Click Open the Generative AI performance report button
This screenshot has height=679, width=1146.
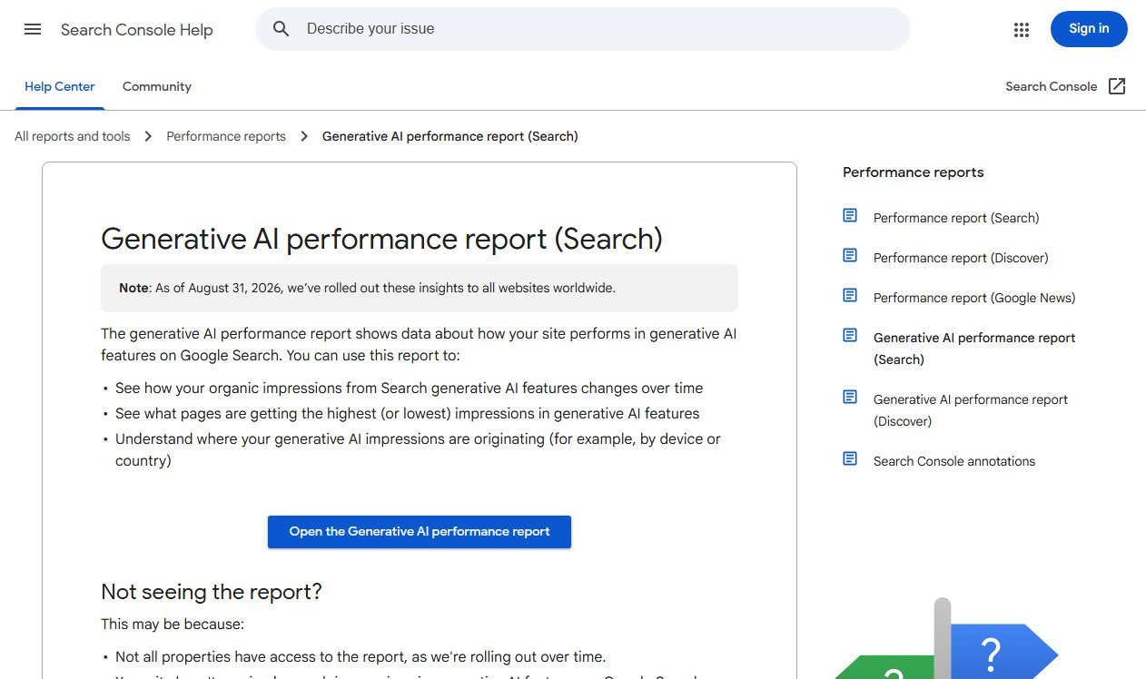(420, 532)
